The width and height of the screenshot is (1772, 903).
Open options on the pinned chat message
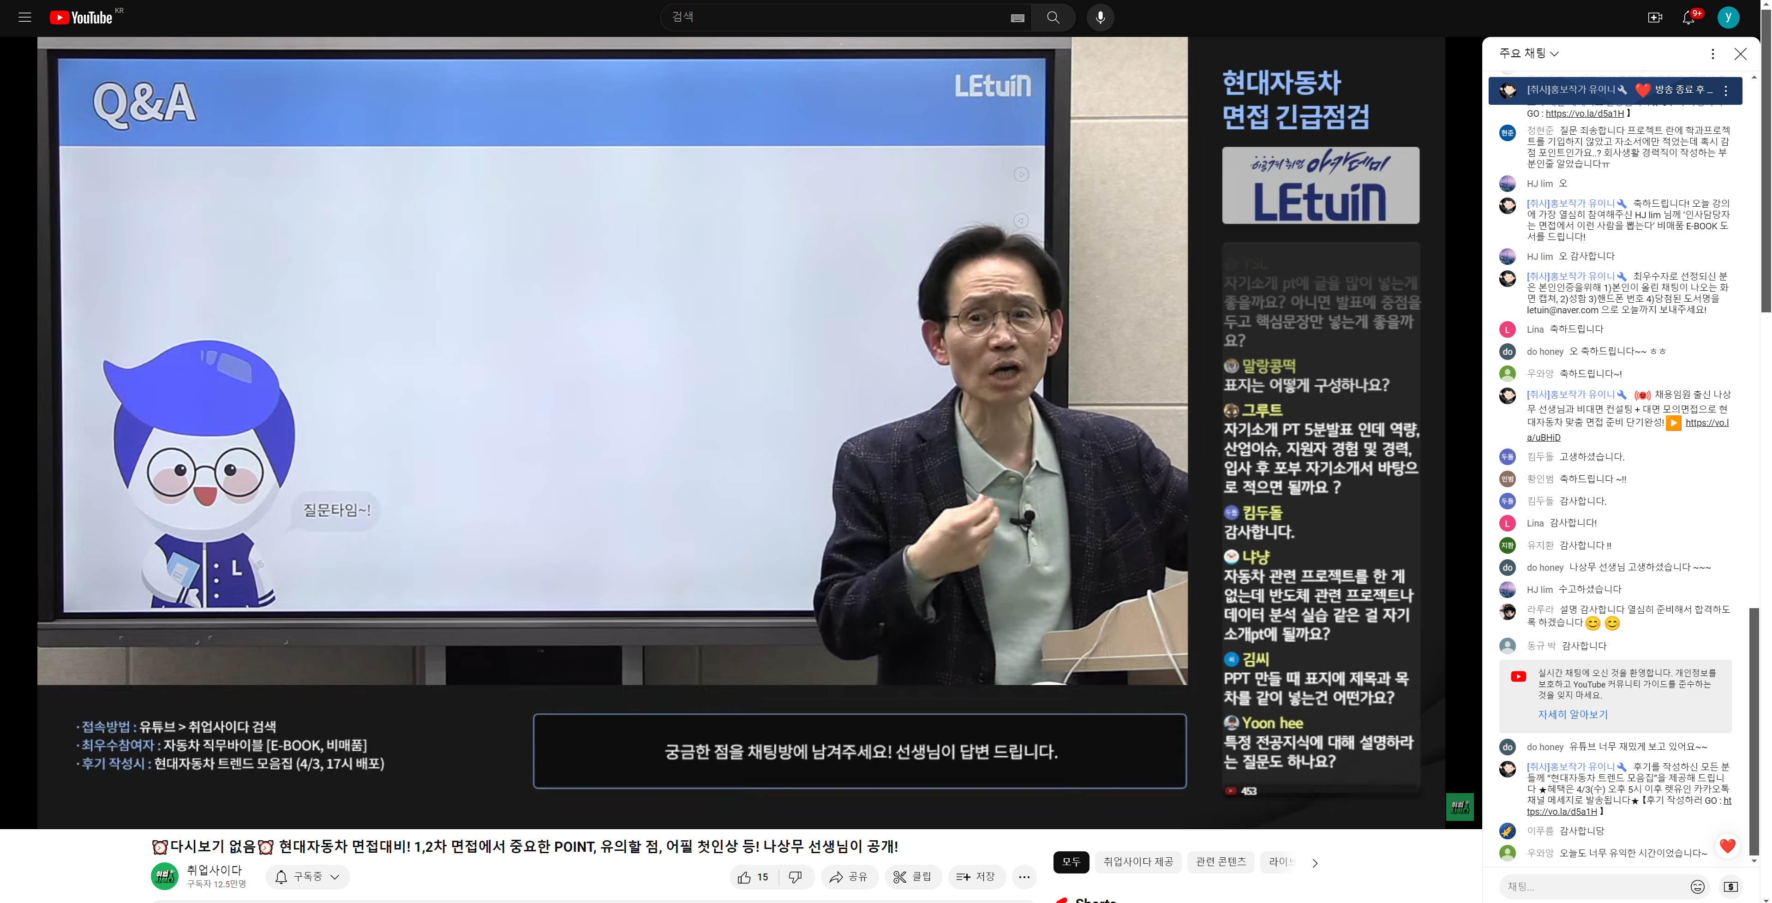tap(1725, 90)
